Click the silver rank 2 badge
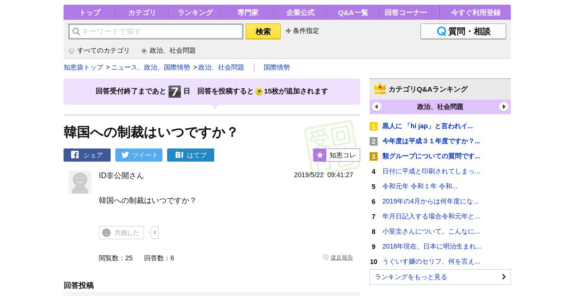 tap(373, 141)
